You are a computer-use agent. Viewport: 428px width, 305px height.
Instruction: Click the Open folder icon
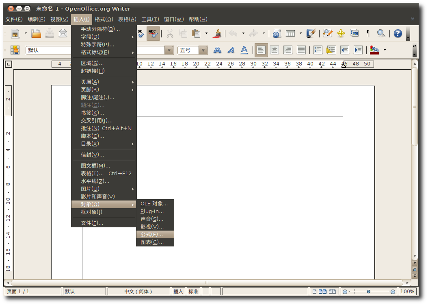pos(36,34)
